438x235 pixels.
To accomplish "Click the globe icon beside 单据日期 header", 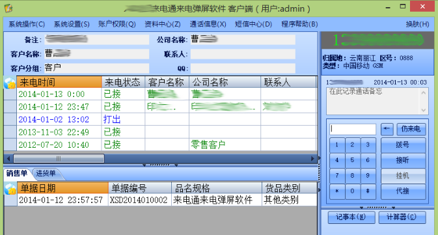I will (10, 189).
